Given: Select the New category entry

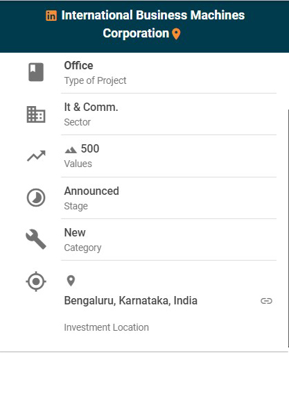Looking at the screenshot, I should tap(168, 240).
